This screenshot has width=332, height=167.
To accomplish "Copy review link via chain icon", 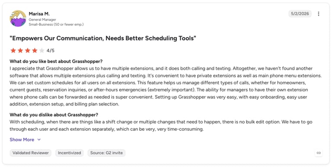I will click(319, 153).
